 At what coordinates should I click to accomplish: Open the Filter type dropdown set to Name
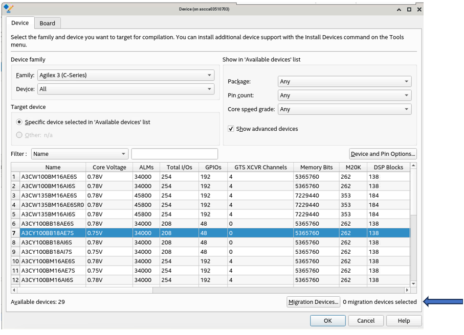pyautogui.click(x=80, y=154)
